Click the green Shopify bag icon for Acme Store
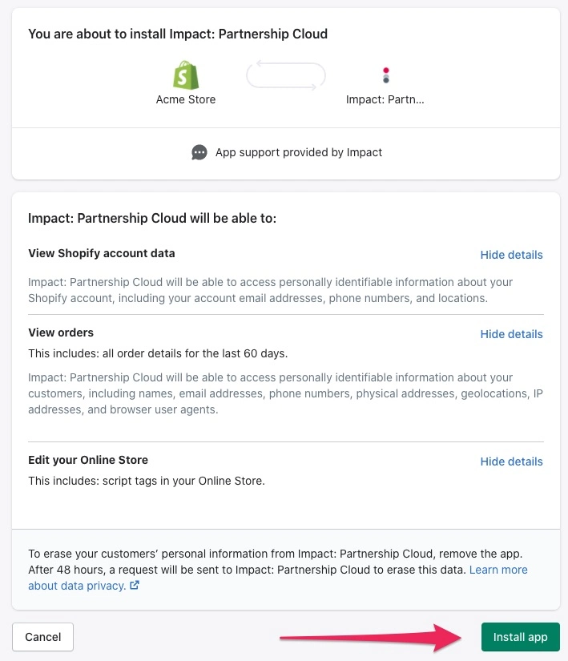Screen dimensions: 568x661 point(185,75)
